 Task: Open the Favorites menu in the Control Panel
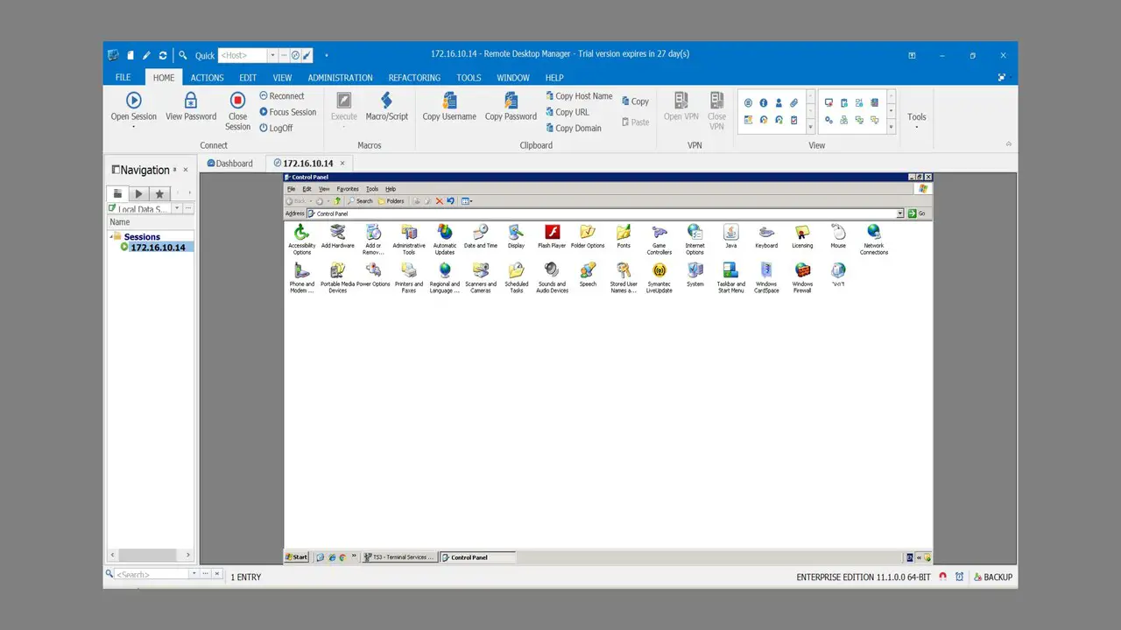point(348,189)
